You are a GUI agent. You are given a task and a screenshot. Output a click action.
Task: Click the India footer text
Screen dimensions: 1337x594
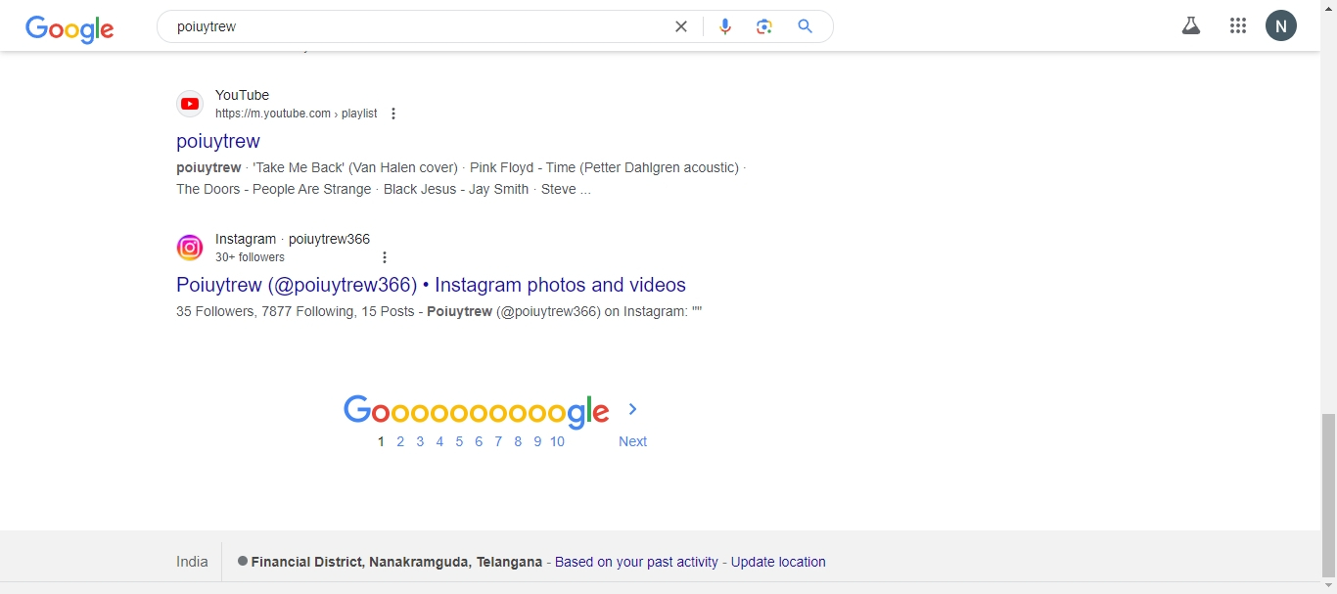click(x=192, y=562)
